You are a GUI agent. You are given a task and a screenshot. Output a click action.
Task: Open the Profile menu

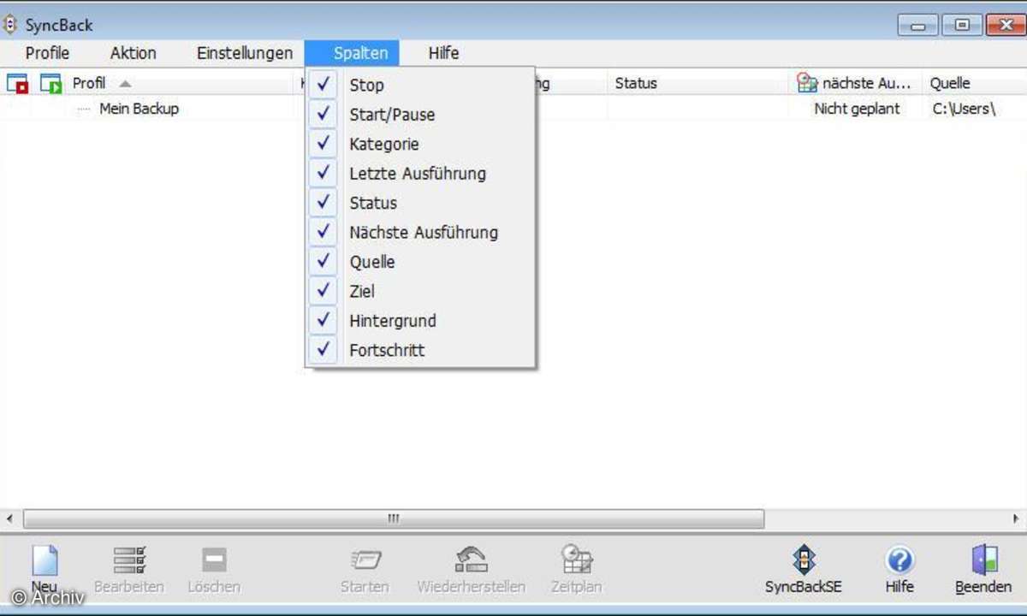pos(47,53)
